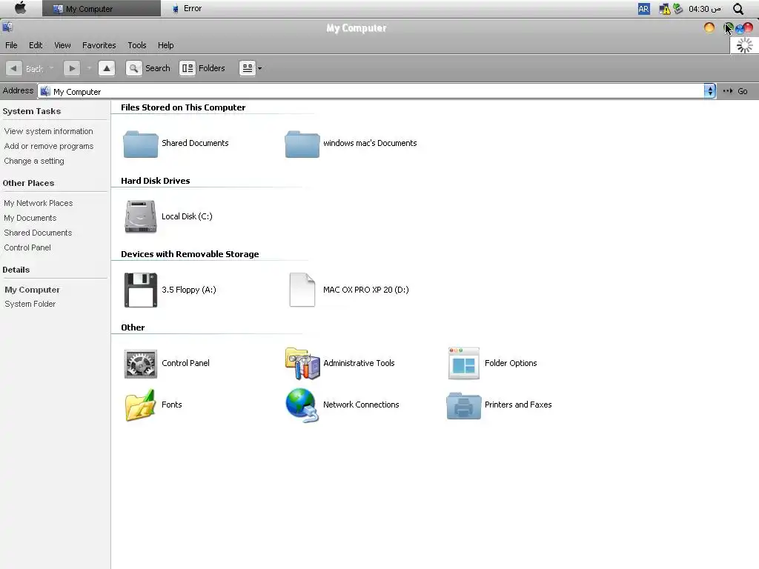
Task: Open the View menu
Action: 62,45
